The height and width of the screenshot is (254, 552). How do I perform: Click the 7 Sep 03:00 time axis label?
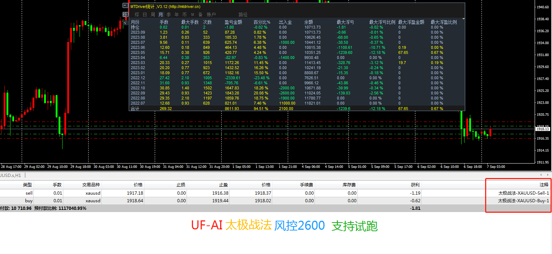click(x=496, y=167)
